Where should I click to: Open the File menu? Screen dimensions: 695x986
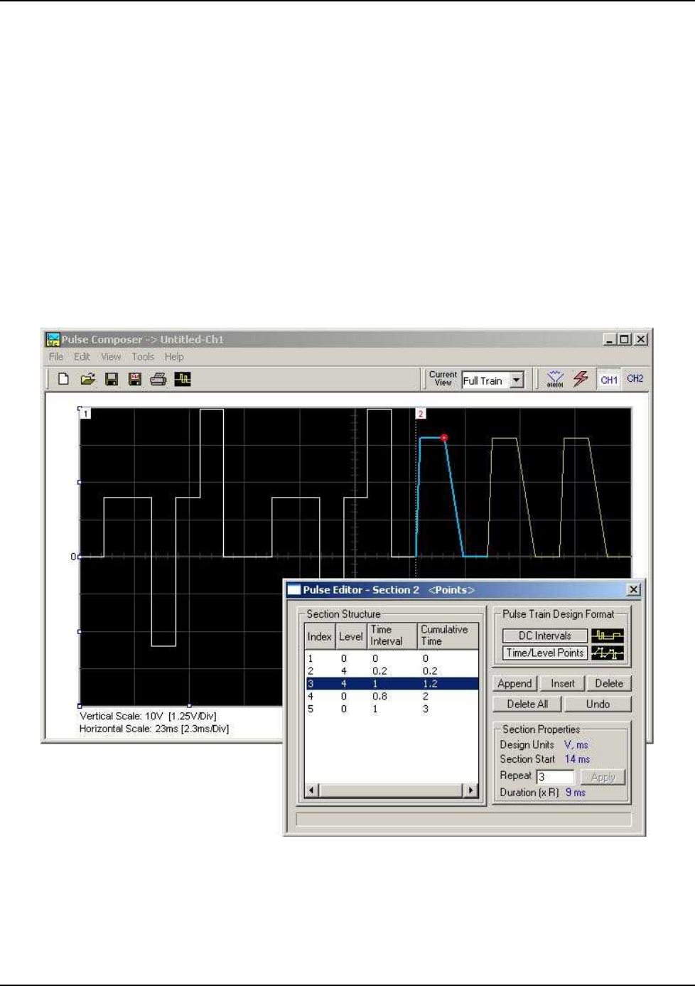(56, 357)
